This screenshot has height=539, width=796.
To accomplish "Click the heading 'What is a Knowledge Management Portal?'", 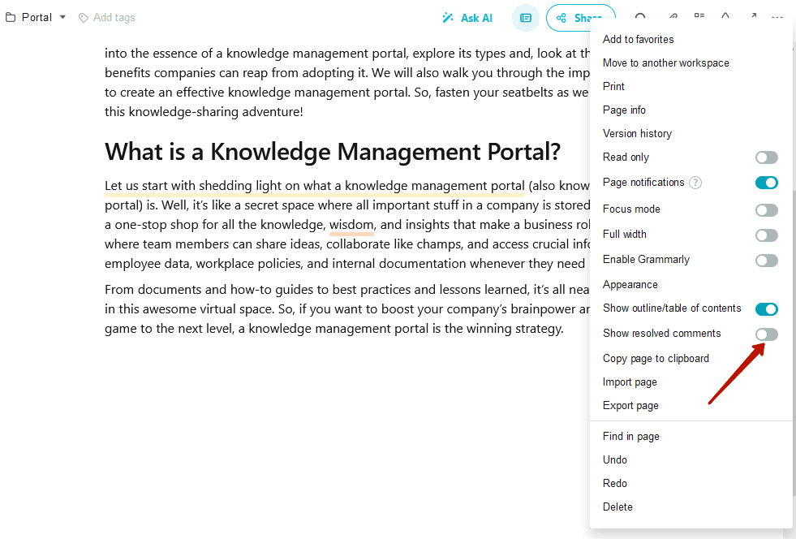I will 333,151.
